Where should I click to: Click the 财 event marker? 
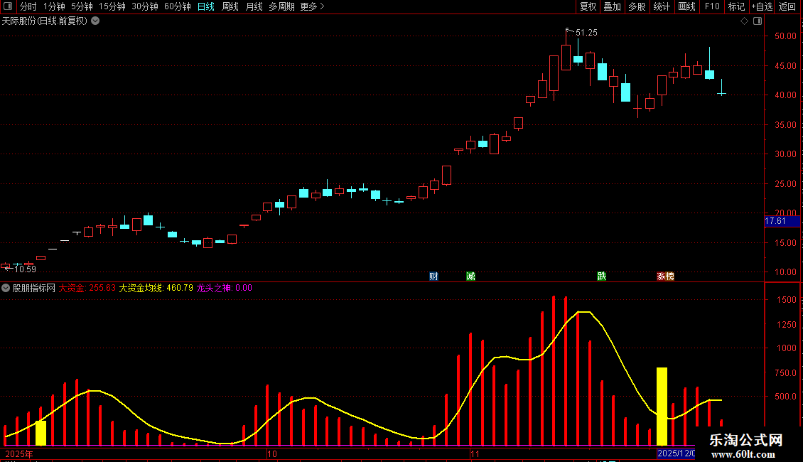click(x=433, y=276)
